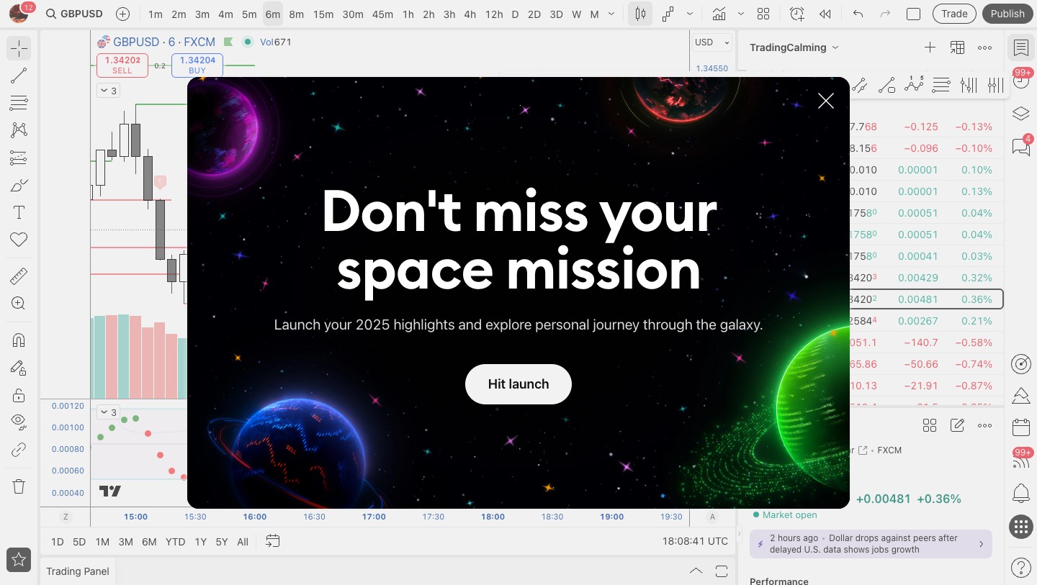
Task: Select the 4h timeframe
Action: (x=470, y=14)
